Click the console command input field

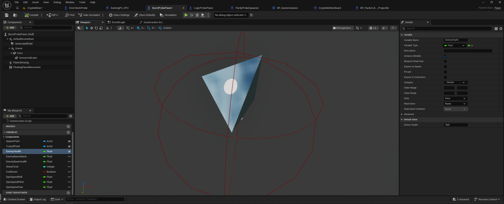pyautogui.click(x=95, y=199)
